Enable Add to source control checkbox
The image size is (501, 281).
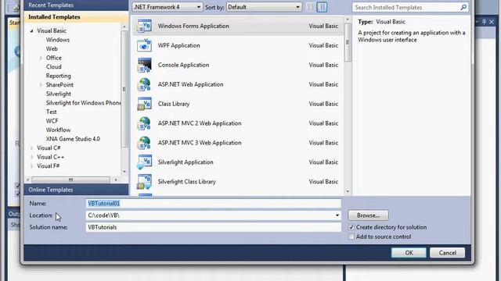click(x=351, y=237)
